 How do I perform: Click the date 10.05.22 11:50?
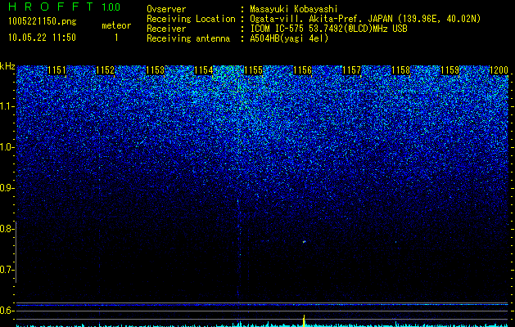pos(42,38)
